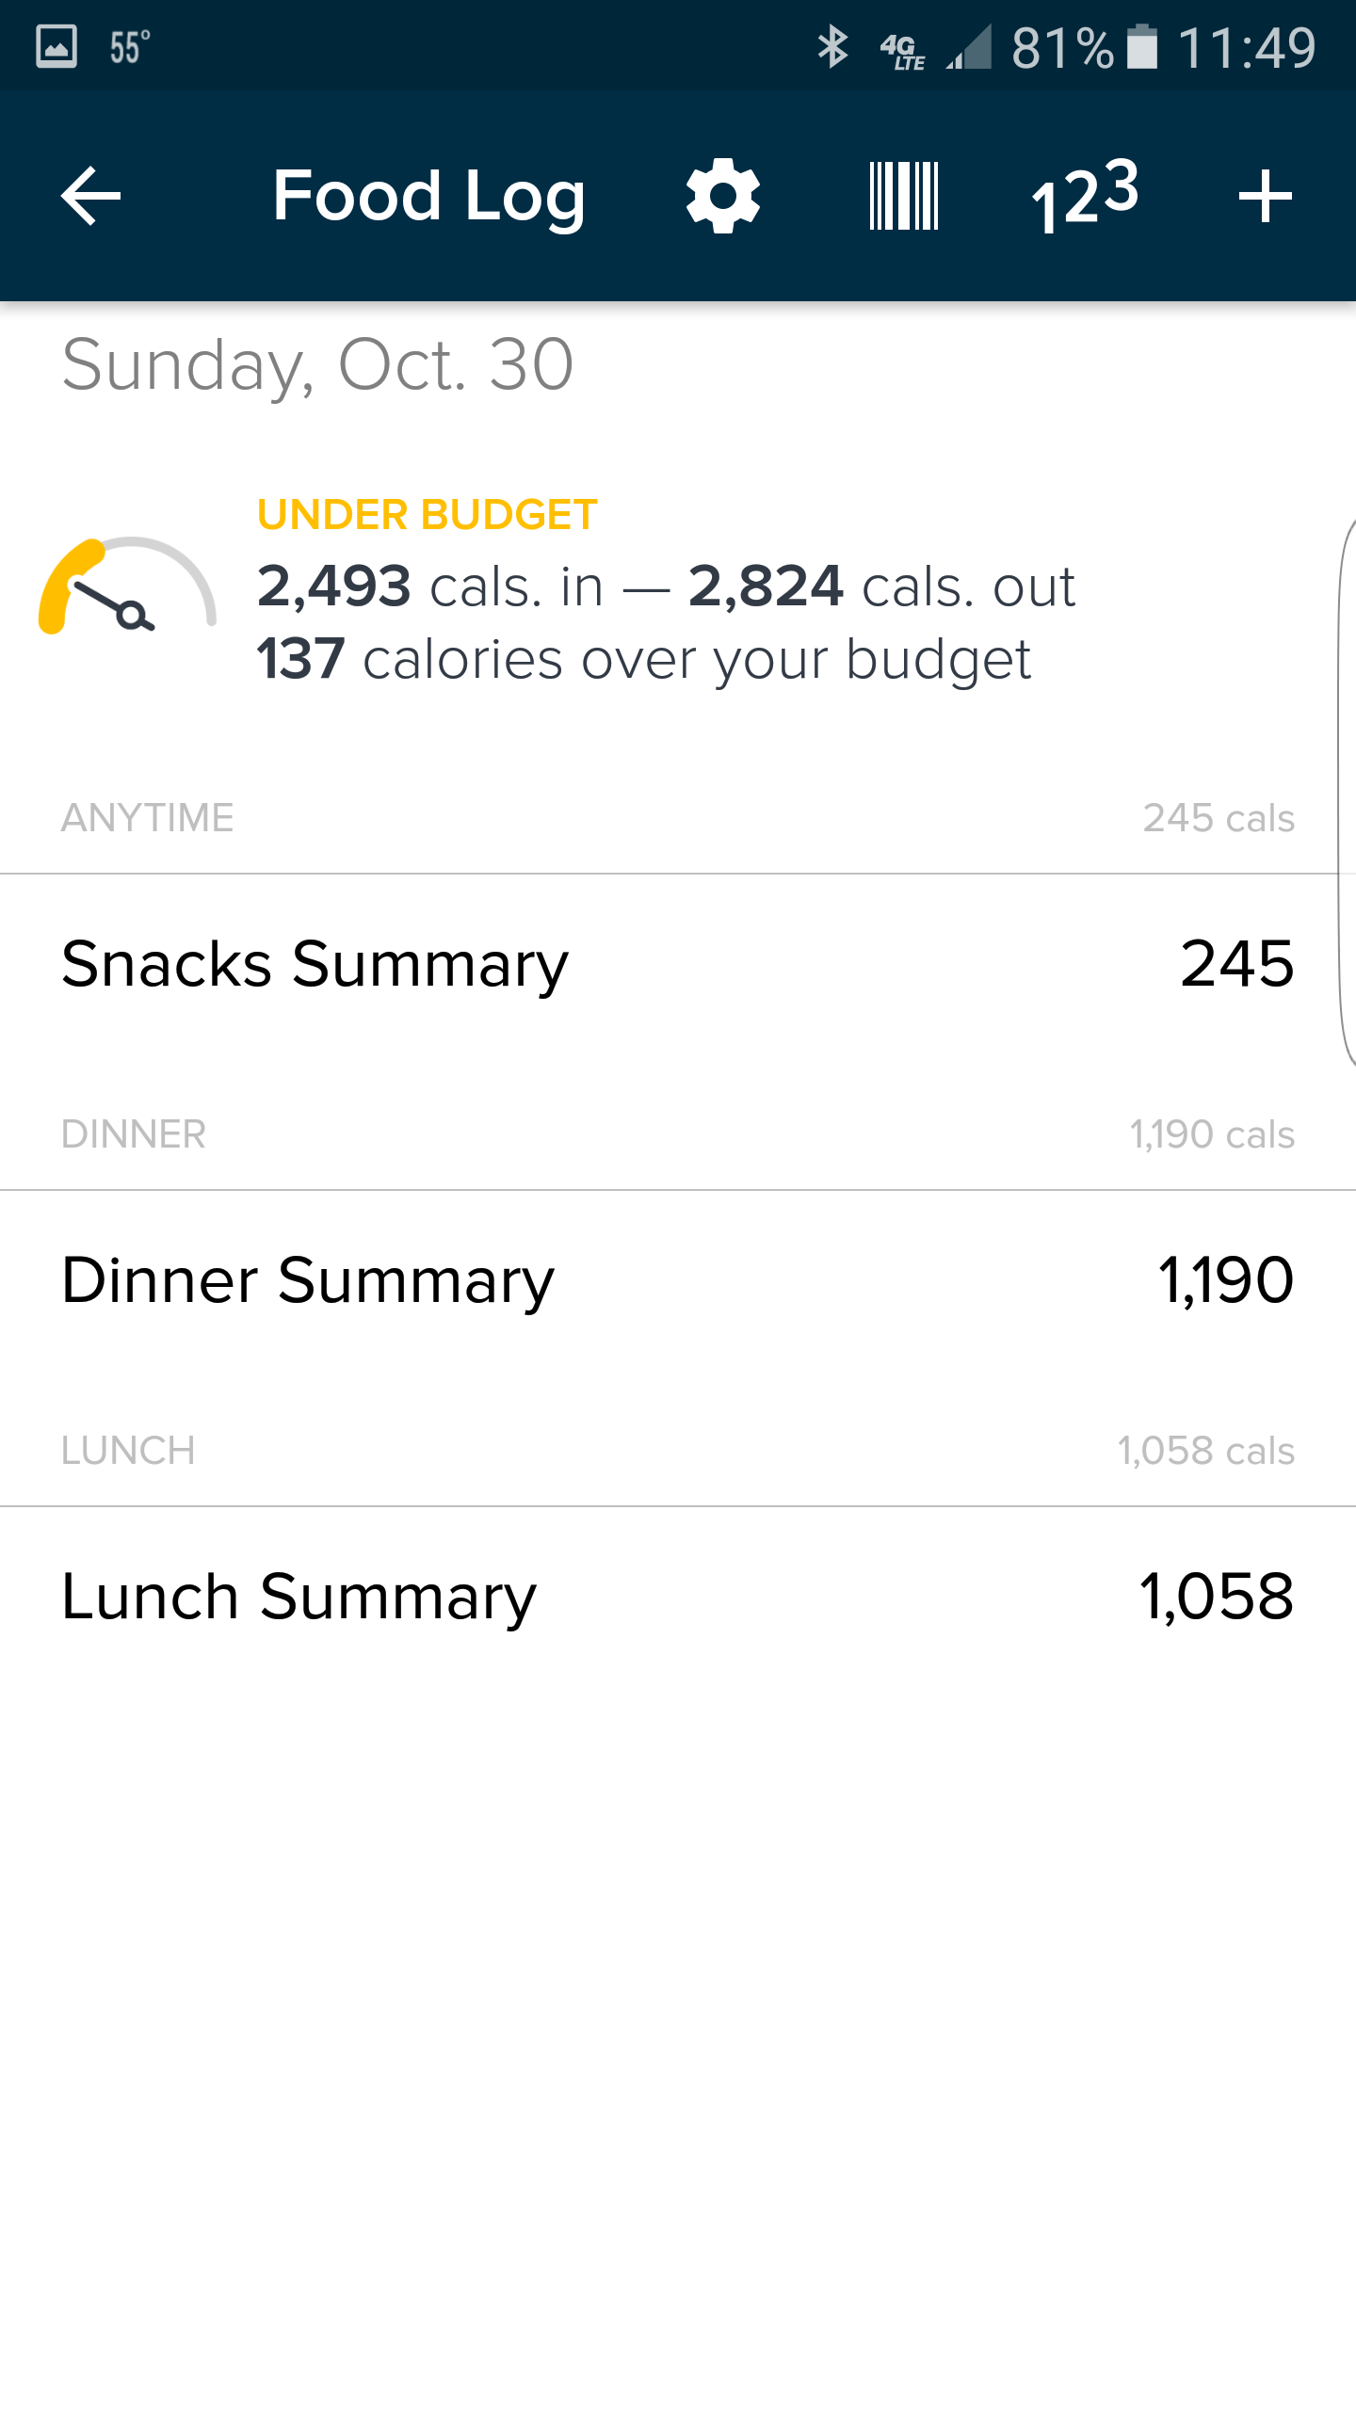This screenshot has height=2410, width=1356.
Task: Select the DINNER section header
Action: coord(134,1133)
